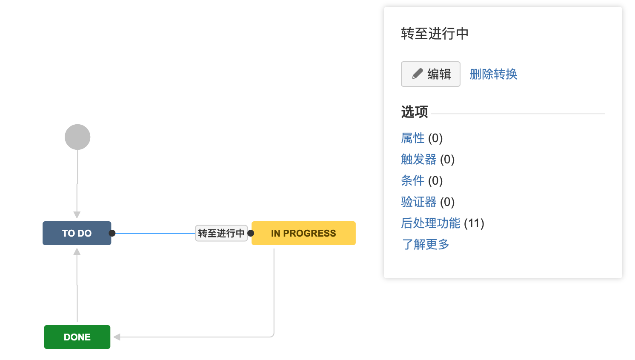Viewport: 635px width, 360px height.
Task: Click the 了解更多 link
Action: click(x=425, y=245)
